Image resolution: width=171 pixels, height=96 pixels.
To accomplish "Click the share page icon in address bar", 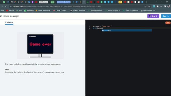I will coord(145,6).
